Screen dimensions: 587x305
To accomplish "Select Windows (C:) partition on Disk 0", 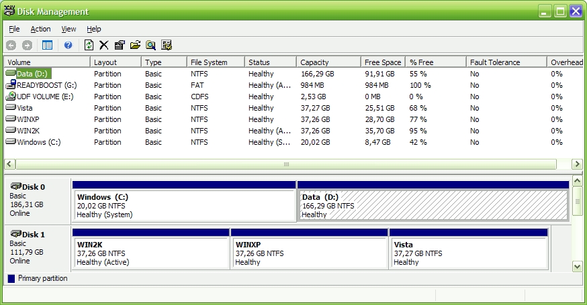I will point(184,202).
